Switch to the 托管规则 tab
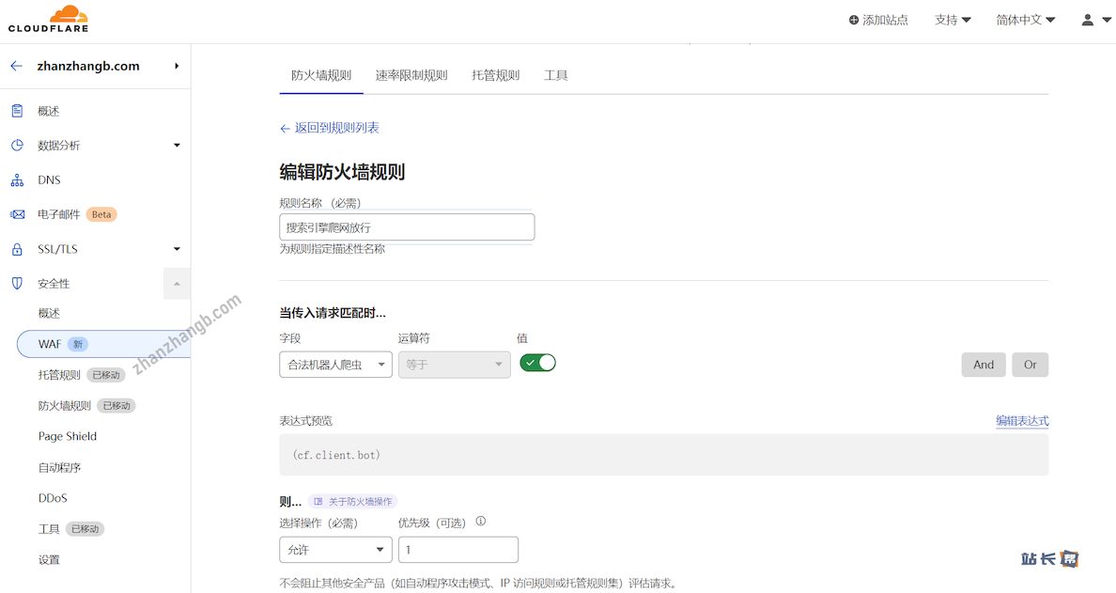The height and width of the screenshot is (593, 1116). click(495, 75)
